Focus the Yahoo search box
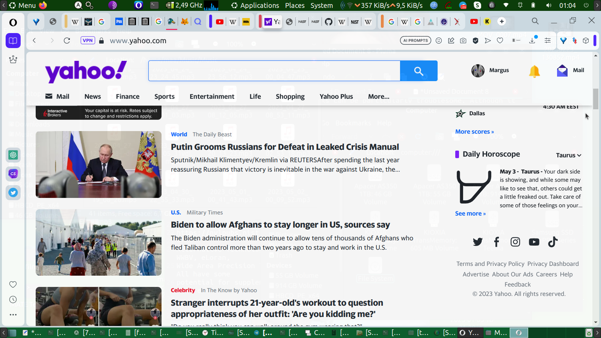 [x=274, y=71]
